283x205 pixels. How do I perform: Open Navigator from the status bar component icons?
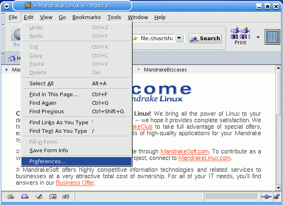pyautogui.click(x=10, y=197)
